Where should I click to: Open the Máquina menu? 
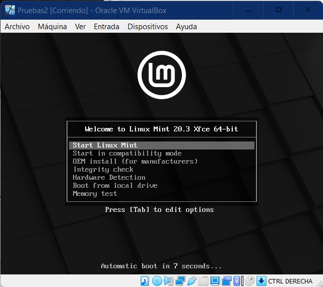tap(52, 27)
